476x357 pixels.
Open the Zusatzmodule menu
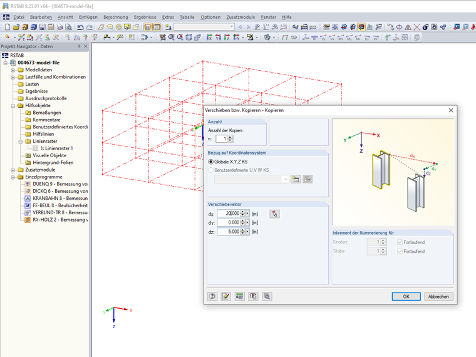coord(241,17)
